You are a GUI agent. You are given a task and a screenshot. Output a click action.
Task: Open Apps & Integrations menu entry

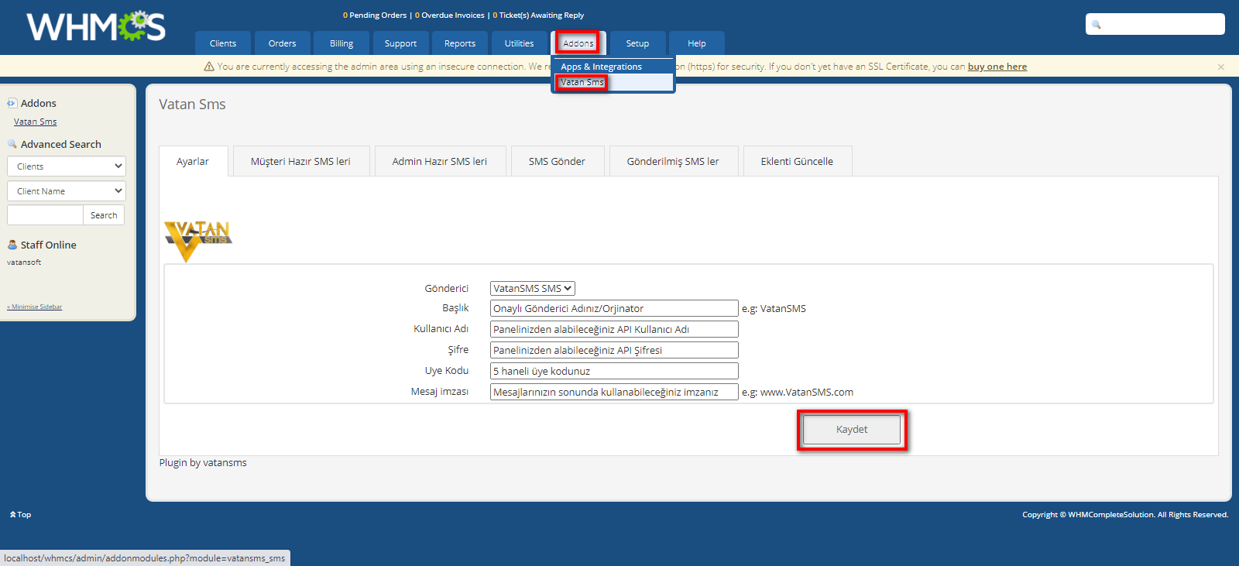601,67
